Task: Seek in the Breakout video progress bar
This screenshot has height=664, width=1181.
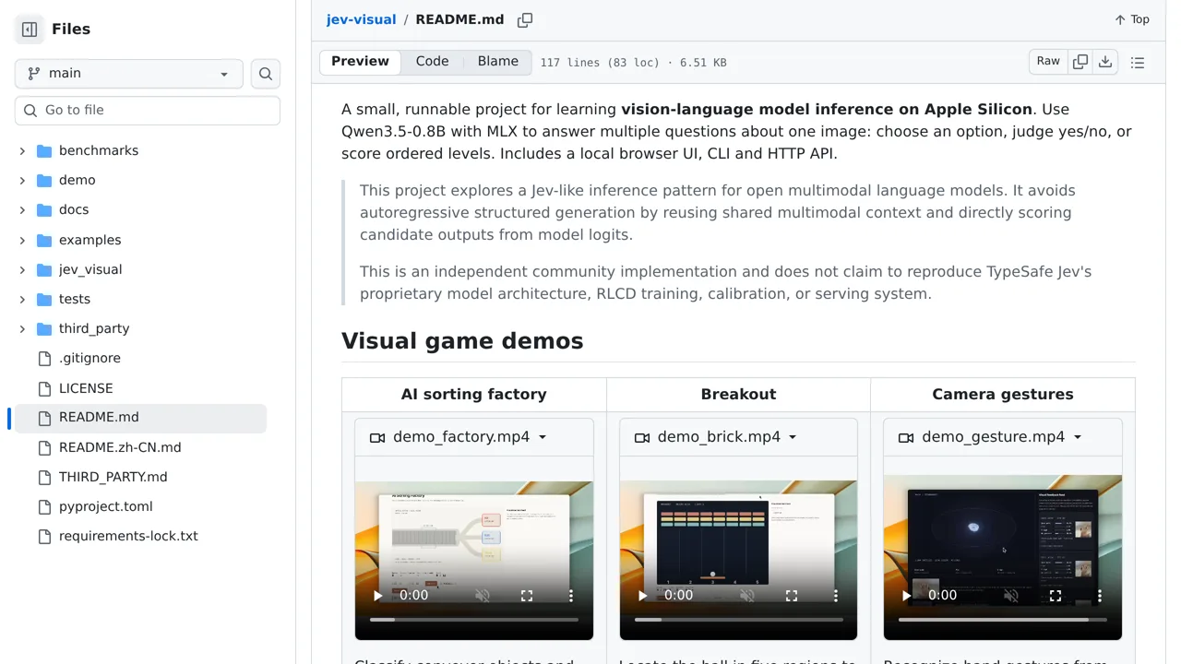Action: coord(738,620)
